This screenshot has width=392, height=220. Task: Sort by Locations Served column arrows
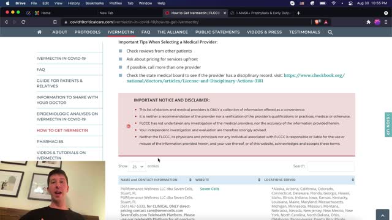coord(353,180)
